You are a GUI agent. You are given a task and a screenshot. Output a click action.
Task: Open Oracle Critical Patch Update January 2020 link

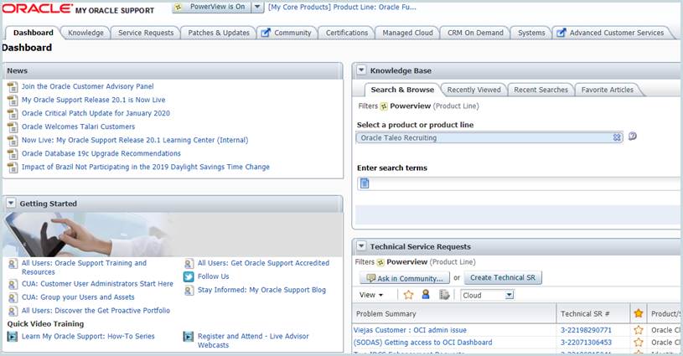click(x=96, y=113)
